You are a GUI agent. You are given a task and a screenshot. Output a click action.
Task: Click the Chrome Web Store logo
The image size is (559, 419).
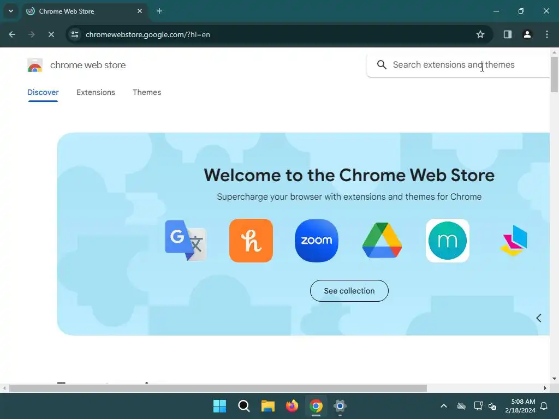[35, 65]
